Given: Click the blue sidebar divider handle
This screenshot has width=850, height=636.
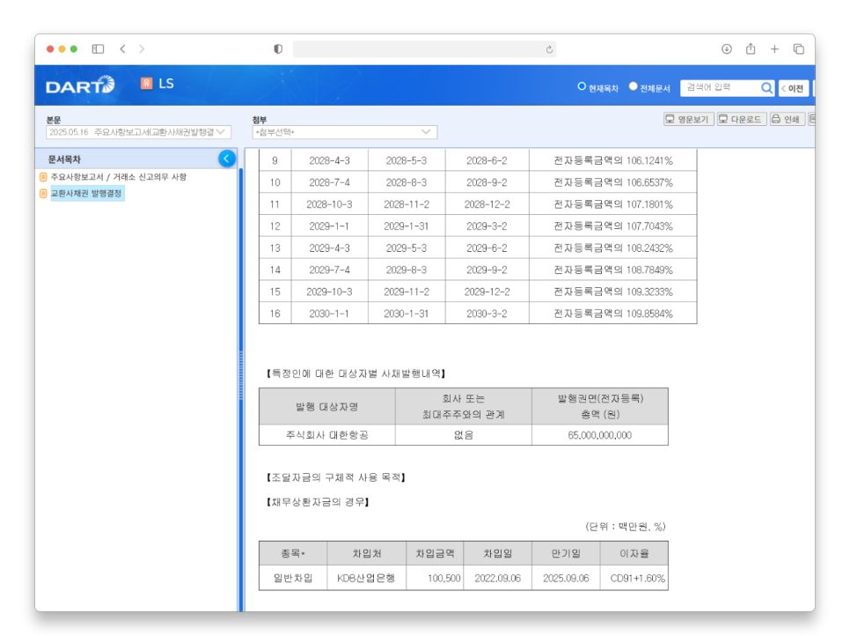Looking at the screenshot, I should [241, 375].
